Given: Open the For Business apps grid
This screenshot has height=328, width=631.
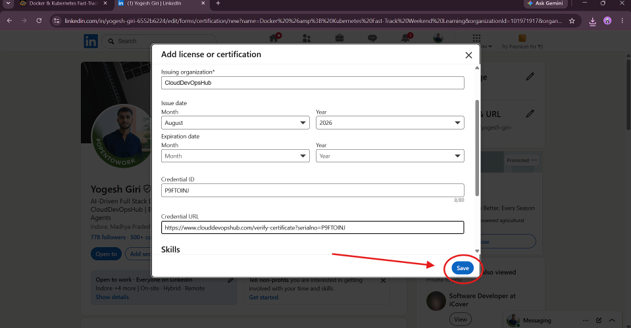Looking at the screenshot, I should click(x=476, y=38).
